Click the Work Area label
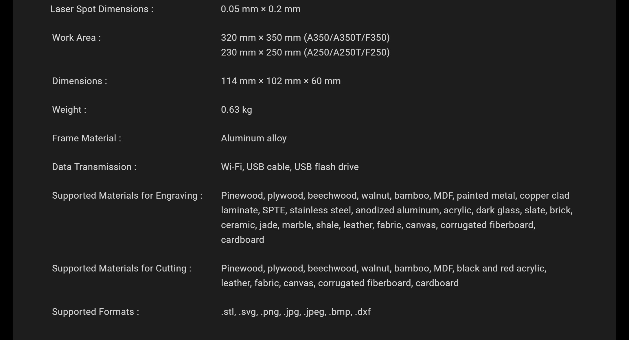Image resolution: width=629 pixels, height=340 pixels. point(76,38)
